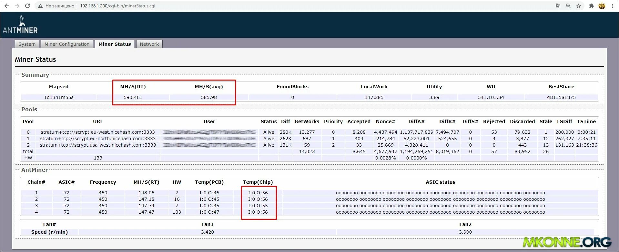Open the Miner Configuration tab
Image resolution: width=619 pixels, height=252 pixels.
(x=67, y=44)
